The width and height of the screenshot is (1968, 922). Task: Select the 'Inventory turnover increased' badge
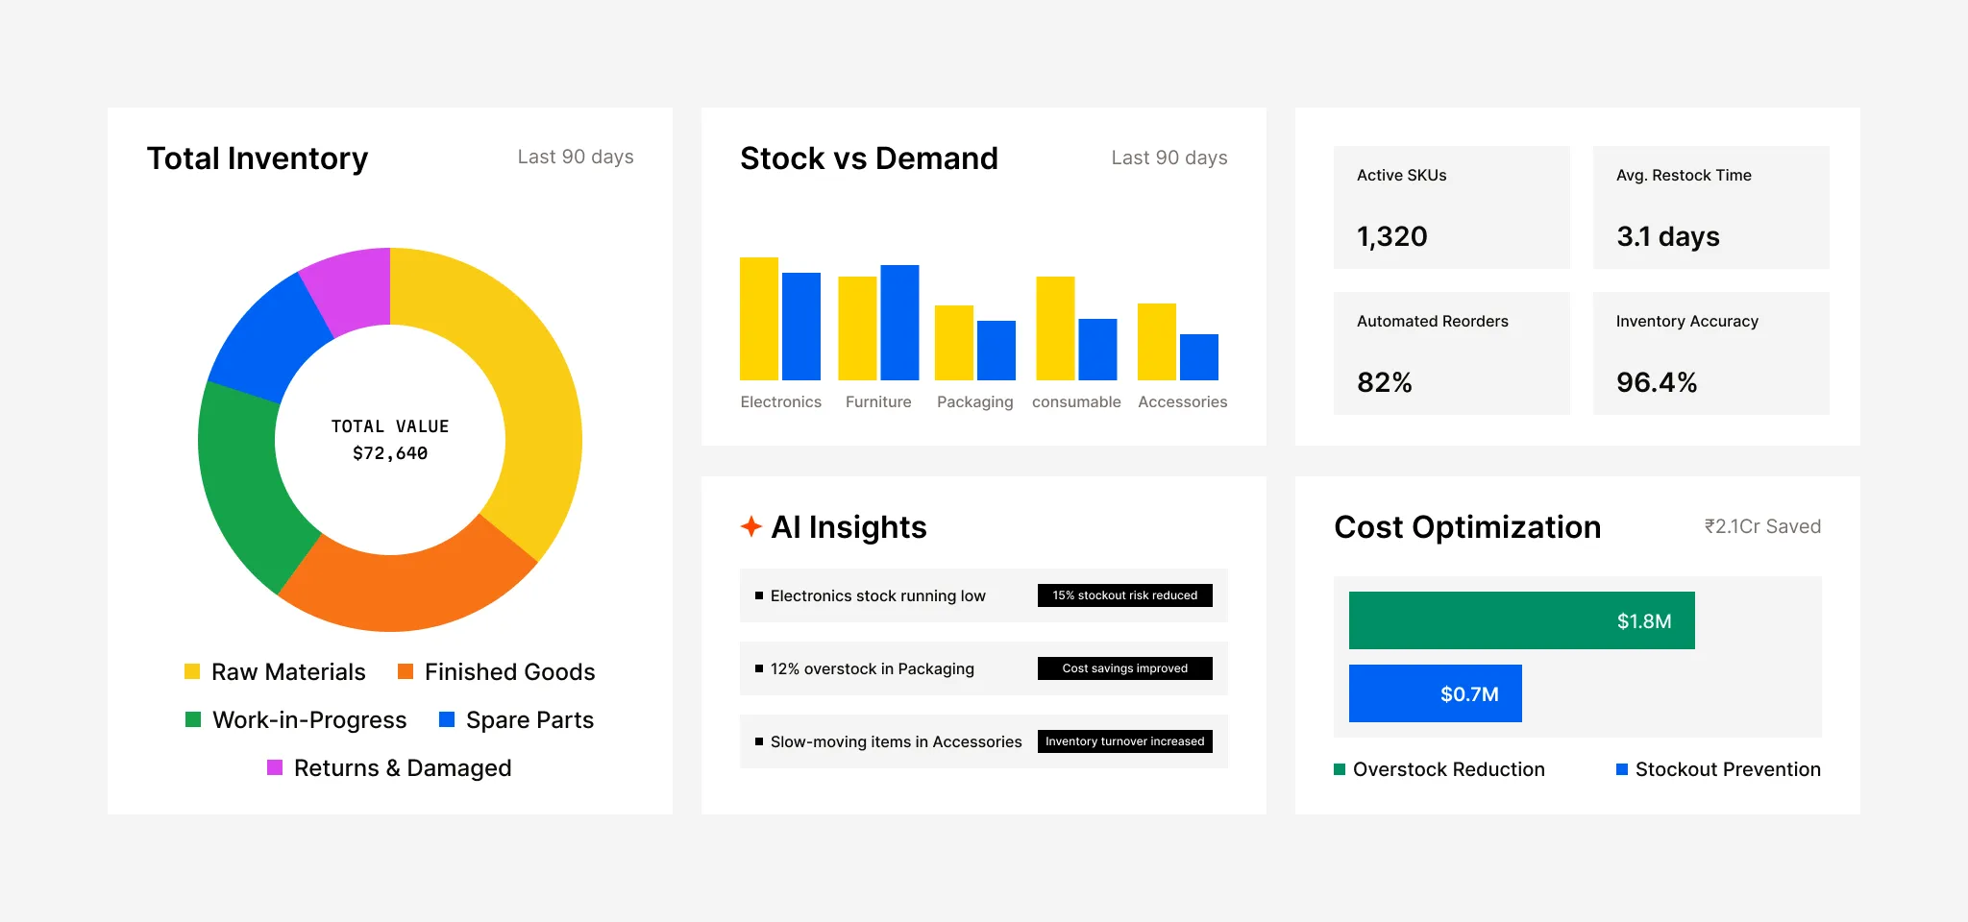click(x=1125, y=741)
